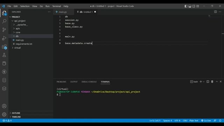Open the Testing flask icon
The image size is (224, 126).
(4, 55)
